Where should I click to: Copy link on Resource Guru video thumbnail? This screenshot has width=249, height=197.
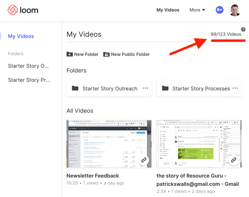[233, 160]
